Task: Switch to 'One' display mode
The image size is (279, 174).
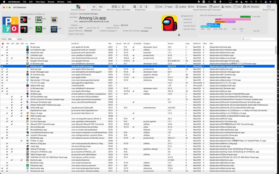Action: 101,7
